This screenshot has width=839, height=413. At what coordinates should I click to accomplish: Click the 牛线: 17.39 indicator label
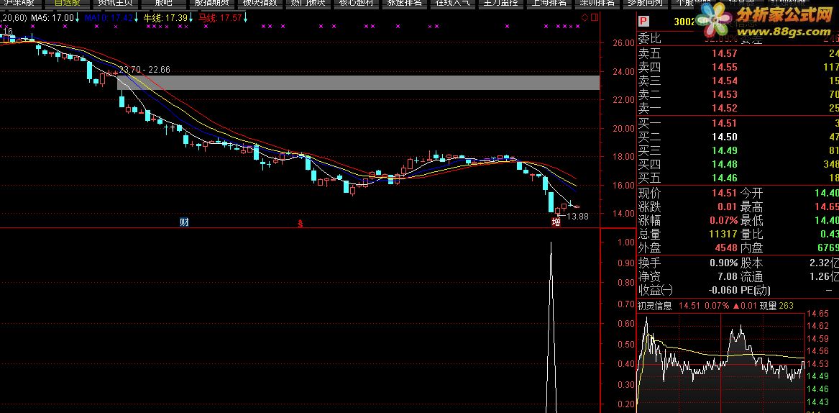(166, 18)
